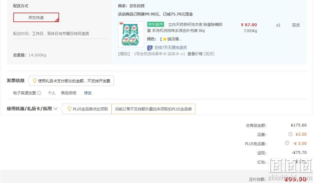315x183 pixels.
Task: Click info icon beside PLUS免运费 amount
Action: click(287, 143)
